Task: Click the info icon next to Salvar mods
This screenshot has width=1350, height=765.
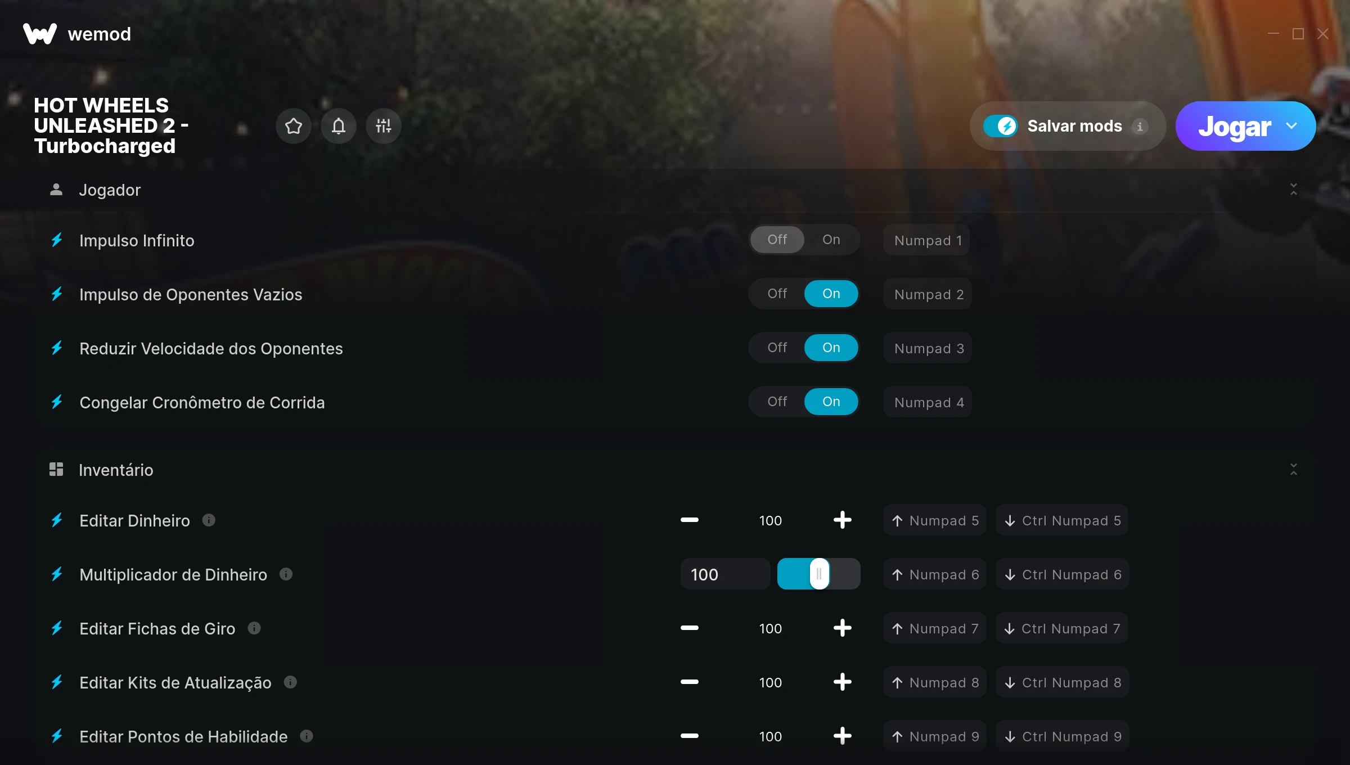Action: click(1140, 127)
